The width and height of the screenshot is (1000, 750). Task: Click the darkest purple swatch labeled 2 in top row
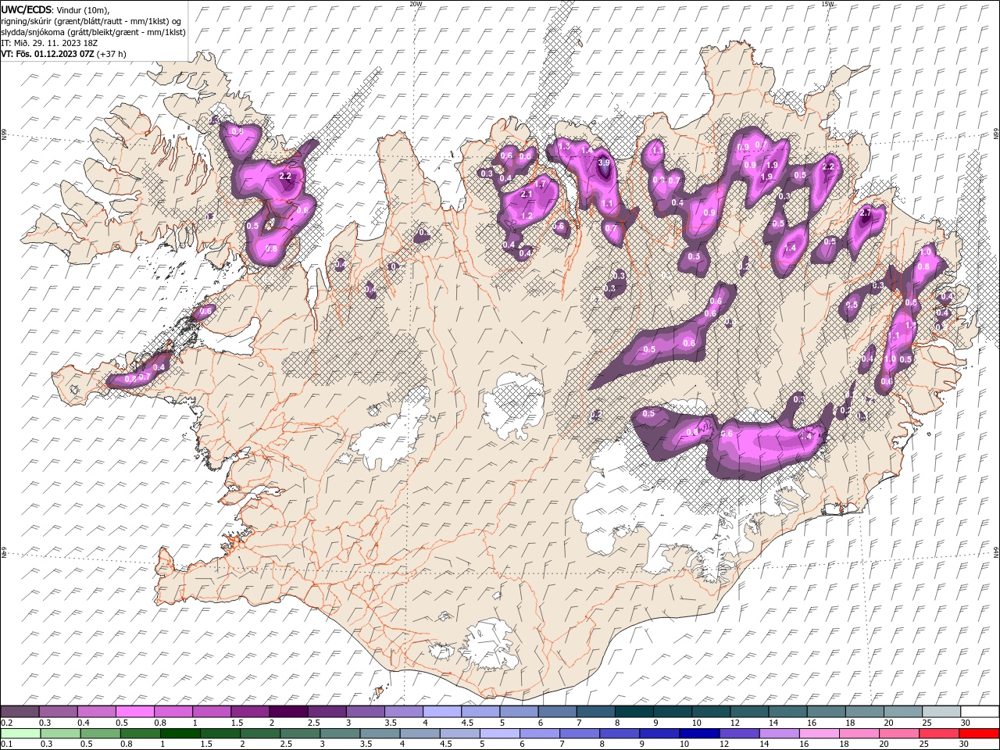(x=288, y=712)
